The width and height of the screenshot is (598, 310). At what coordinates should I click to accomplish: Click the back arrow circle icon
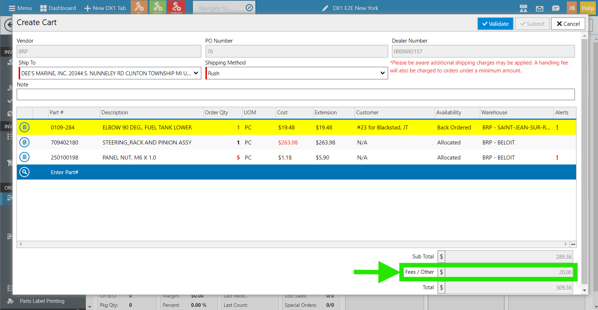click(9, 25)
